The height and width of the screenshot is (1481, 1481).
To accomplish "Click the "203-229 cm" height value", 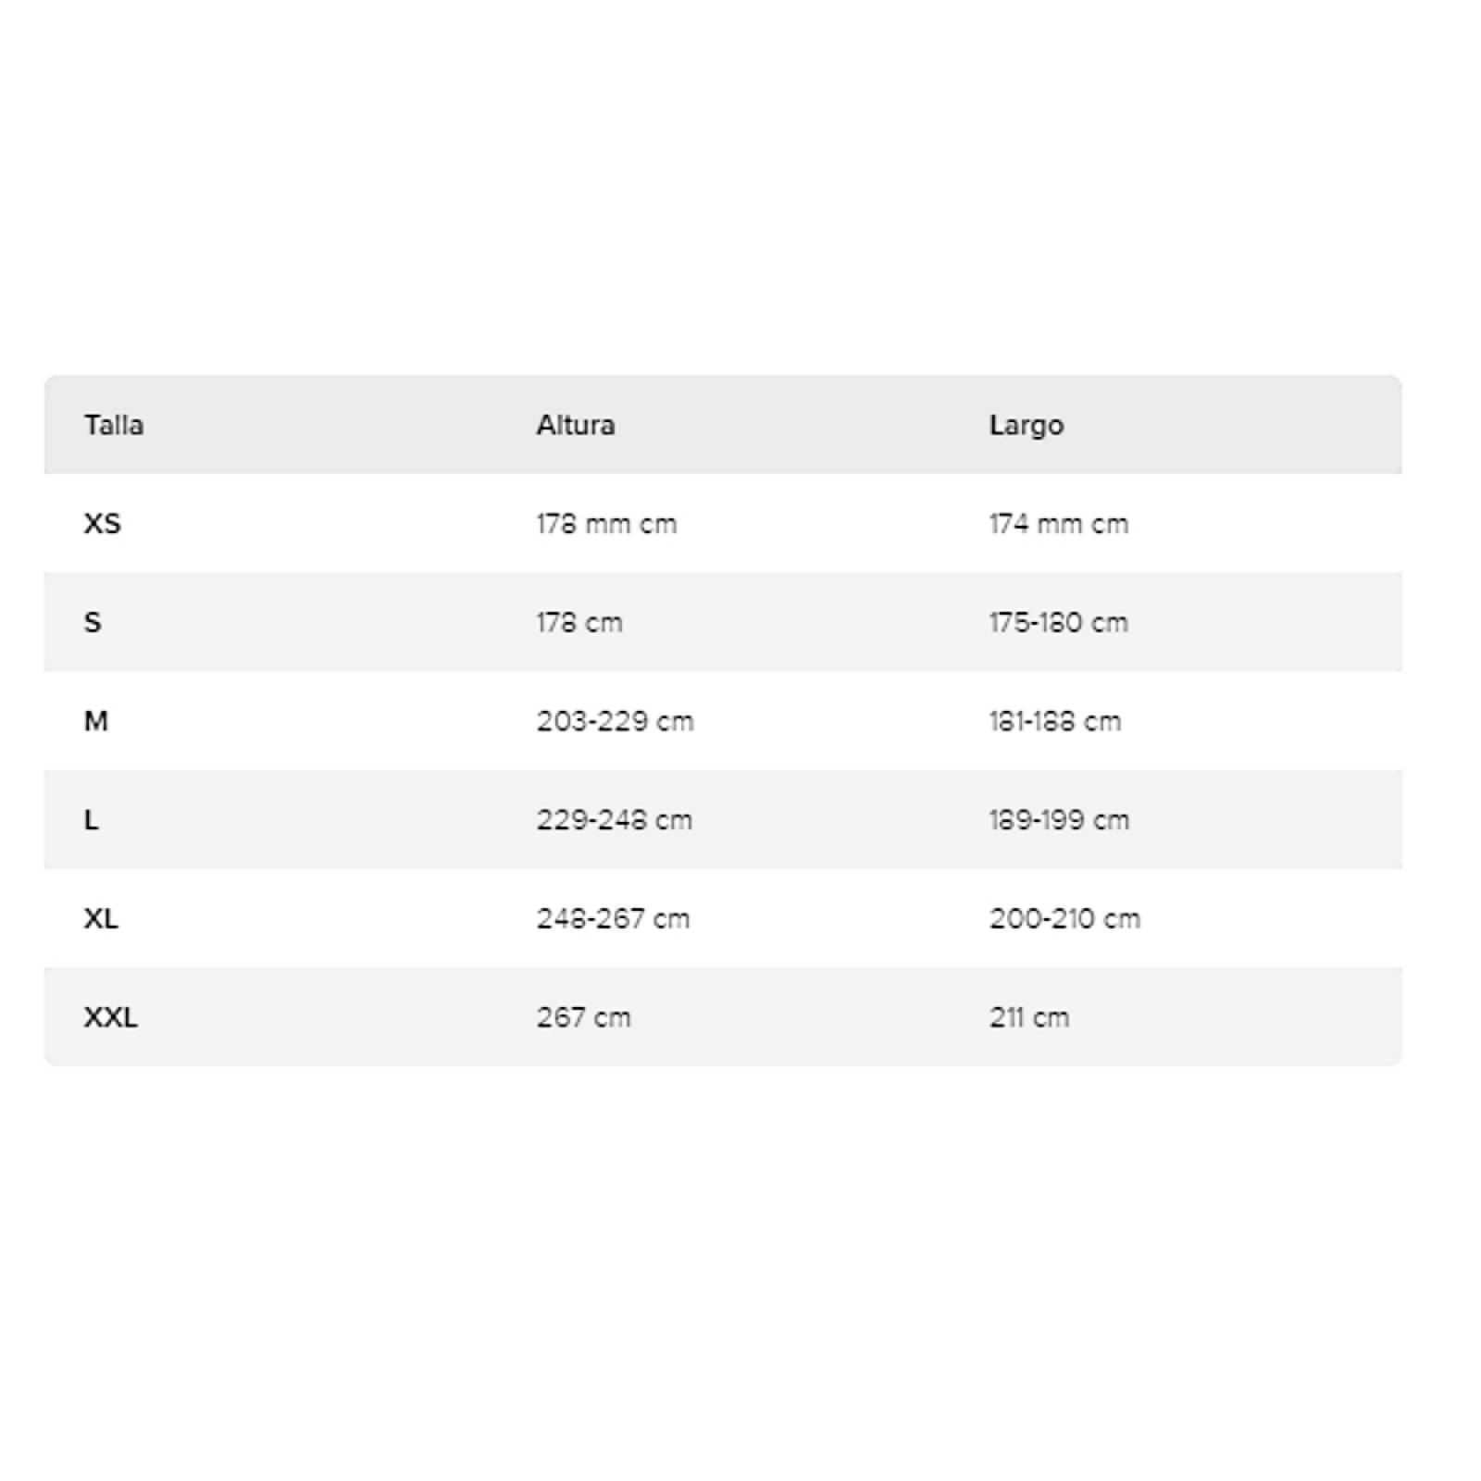I will (x=615, y=721).
